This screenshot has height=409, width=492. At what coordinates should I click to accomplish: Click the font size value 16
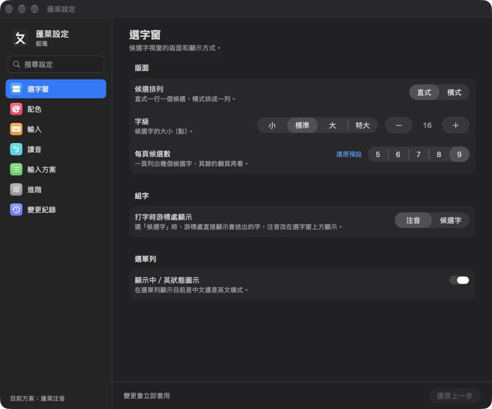(427, 126)
